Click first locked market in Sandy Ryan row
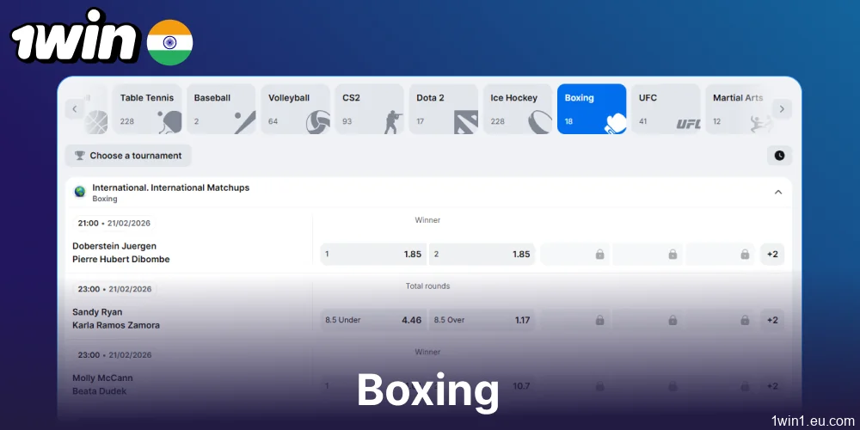Image resolution: width=860 pixels, height=430 pixels. [575, 320]
